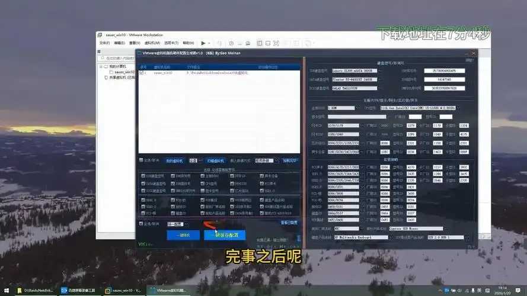Viewport: 527px width, 296px height.
Task: Toggle the USB集线器产品名称 checkbox
Action: [x=262, y=207]
